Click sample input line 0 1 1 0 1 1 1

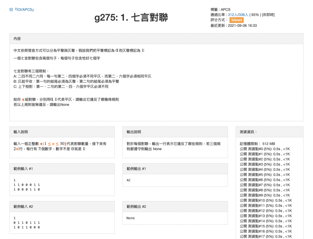pyautogui.click(x=27, y=223)
